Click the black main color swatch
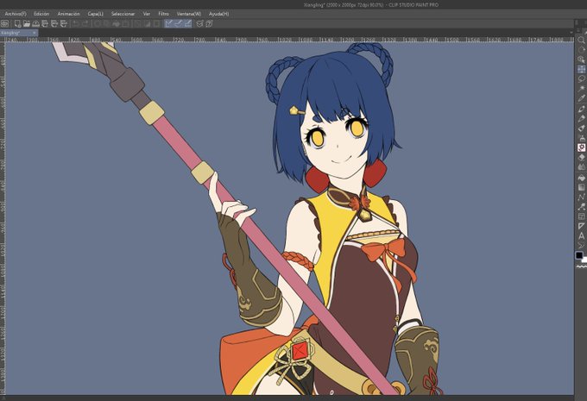This screenshot has height=401, width=587. coord(578,255)
